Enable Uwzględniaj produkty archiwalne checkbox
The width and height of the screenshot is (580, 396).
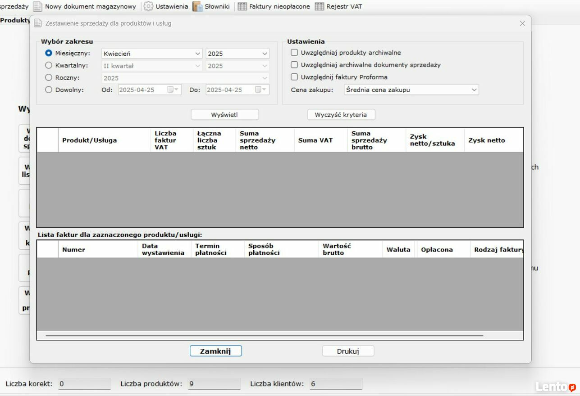pyautogui.click(x=294, y=53)
